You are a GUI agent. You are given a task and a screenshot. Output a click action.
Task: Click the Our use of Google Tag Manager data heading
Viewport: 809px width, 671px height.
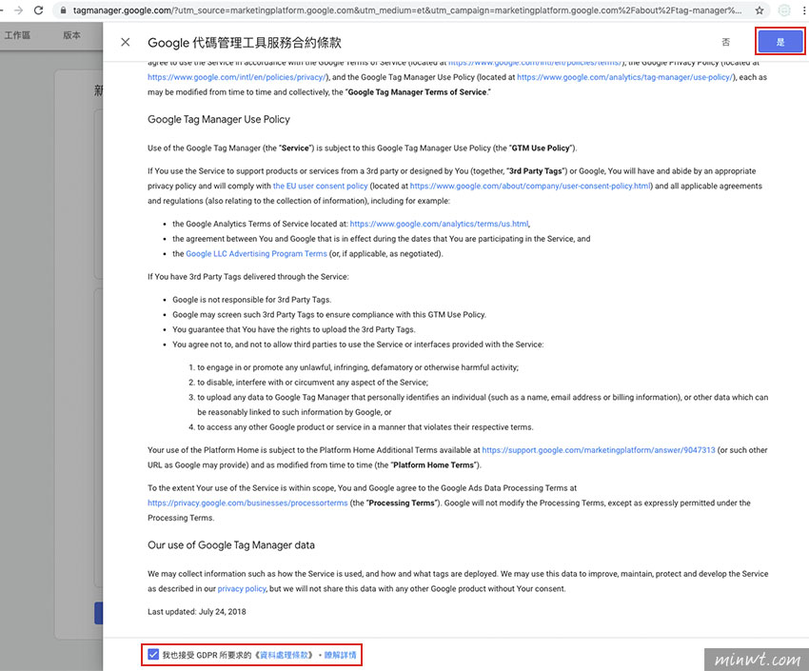231,545
